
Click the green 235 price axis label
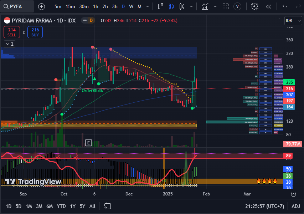[289, 82]
